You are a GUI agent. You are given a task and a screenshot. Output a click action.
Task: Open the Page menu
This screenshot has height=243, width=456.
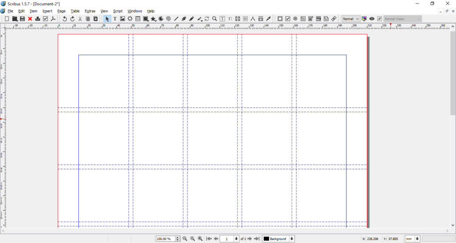point(61,11)
